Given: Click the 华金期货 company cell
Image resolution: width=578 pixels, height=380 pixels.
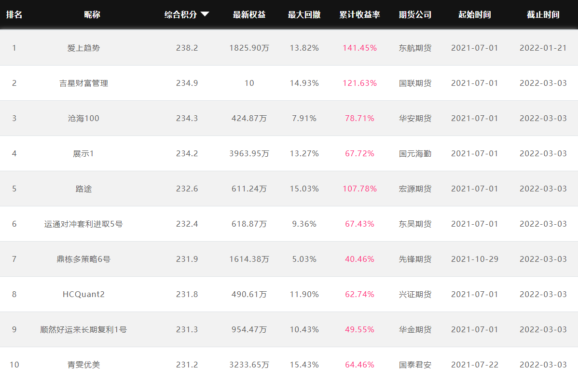Looking at the screenshot, I should click(415, 329).
